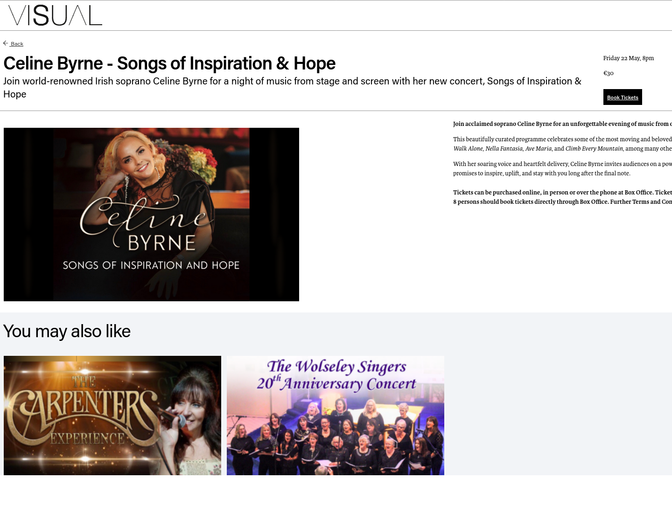Viewport: 672px width, 513px height.
Task: Click the paragraph starting 'Join acclaimed soprano Celine Byrne'
Action: click(x=562, y=124)
